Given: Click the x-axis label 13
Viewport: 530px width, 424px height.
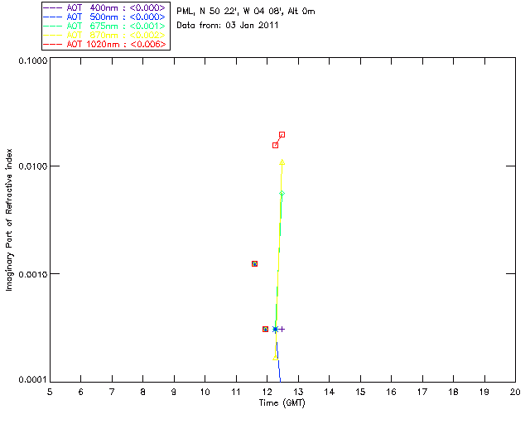Looking at the screenshot, I should coord(298,392).
